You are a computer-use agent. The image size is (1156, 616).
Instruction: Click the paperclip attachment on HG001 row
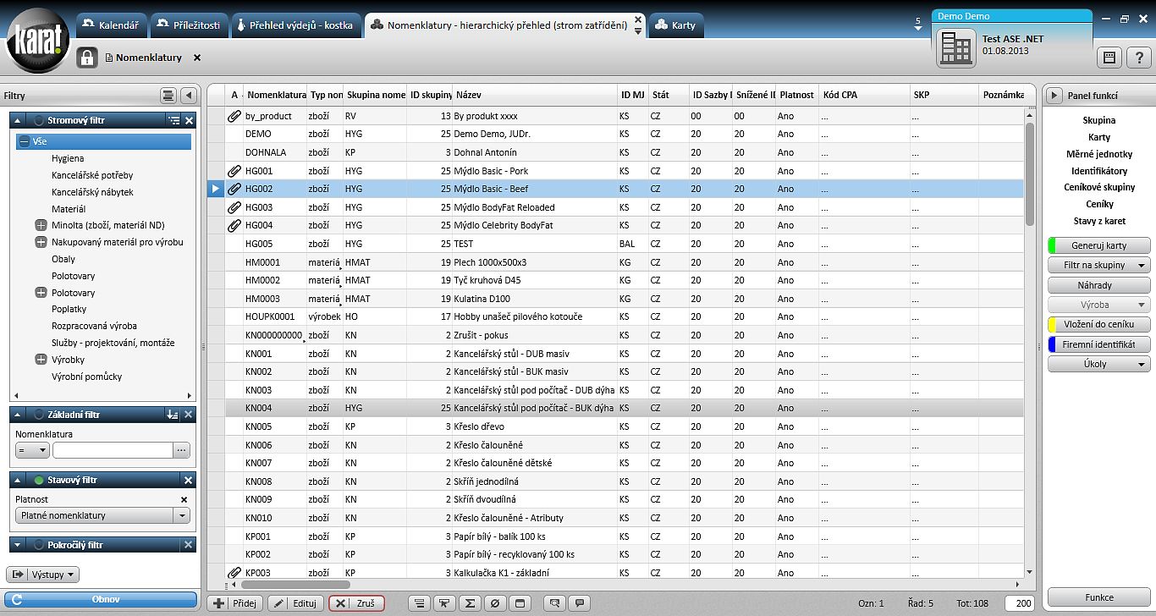pos(234,171)
